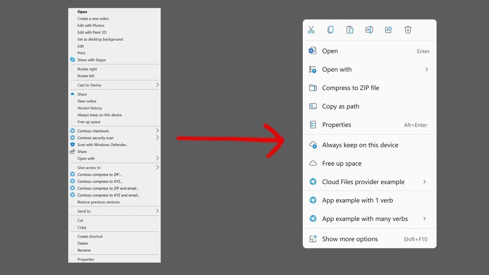Click the scissors Cut icon in new menu

(311, 30)
